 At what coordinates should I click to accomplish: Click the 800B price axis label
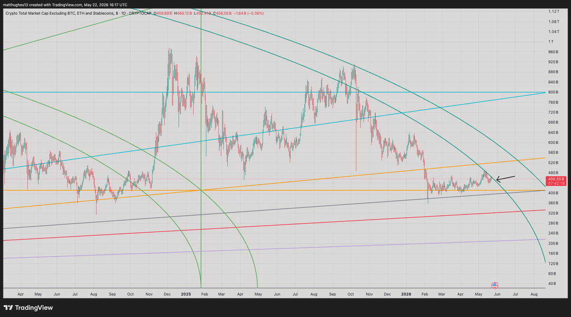pos(552,92)
